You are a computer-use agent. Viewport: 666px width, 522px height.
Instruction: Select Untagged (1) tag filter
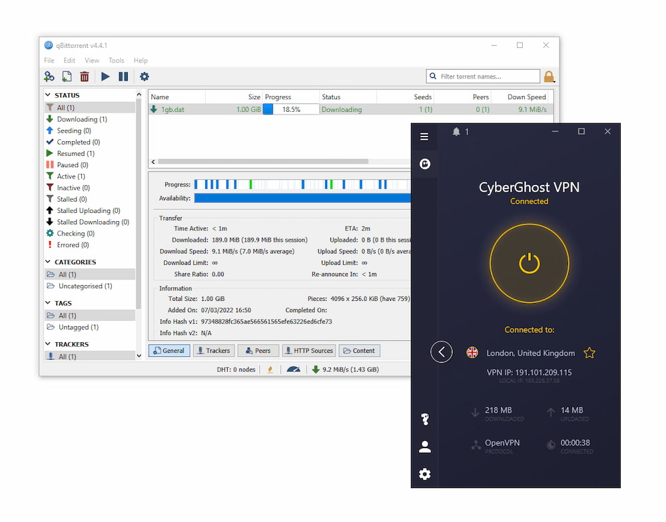[x=78, y=327]
